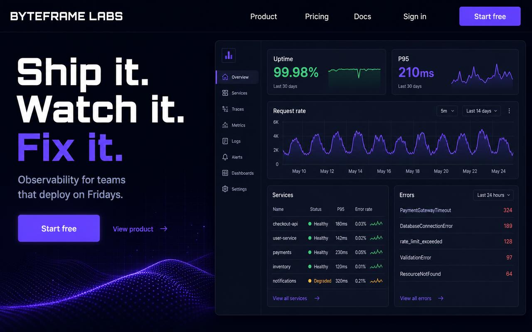Click the Settings gear icon

click(225, 189)
